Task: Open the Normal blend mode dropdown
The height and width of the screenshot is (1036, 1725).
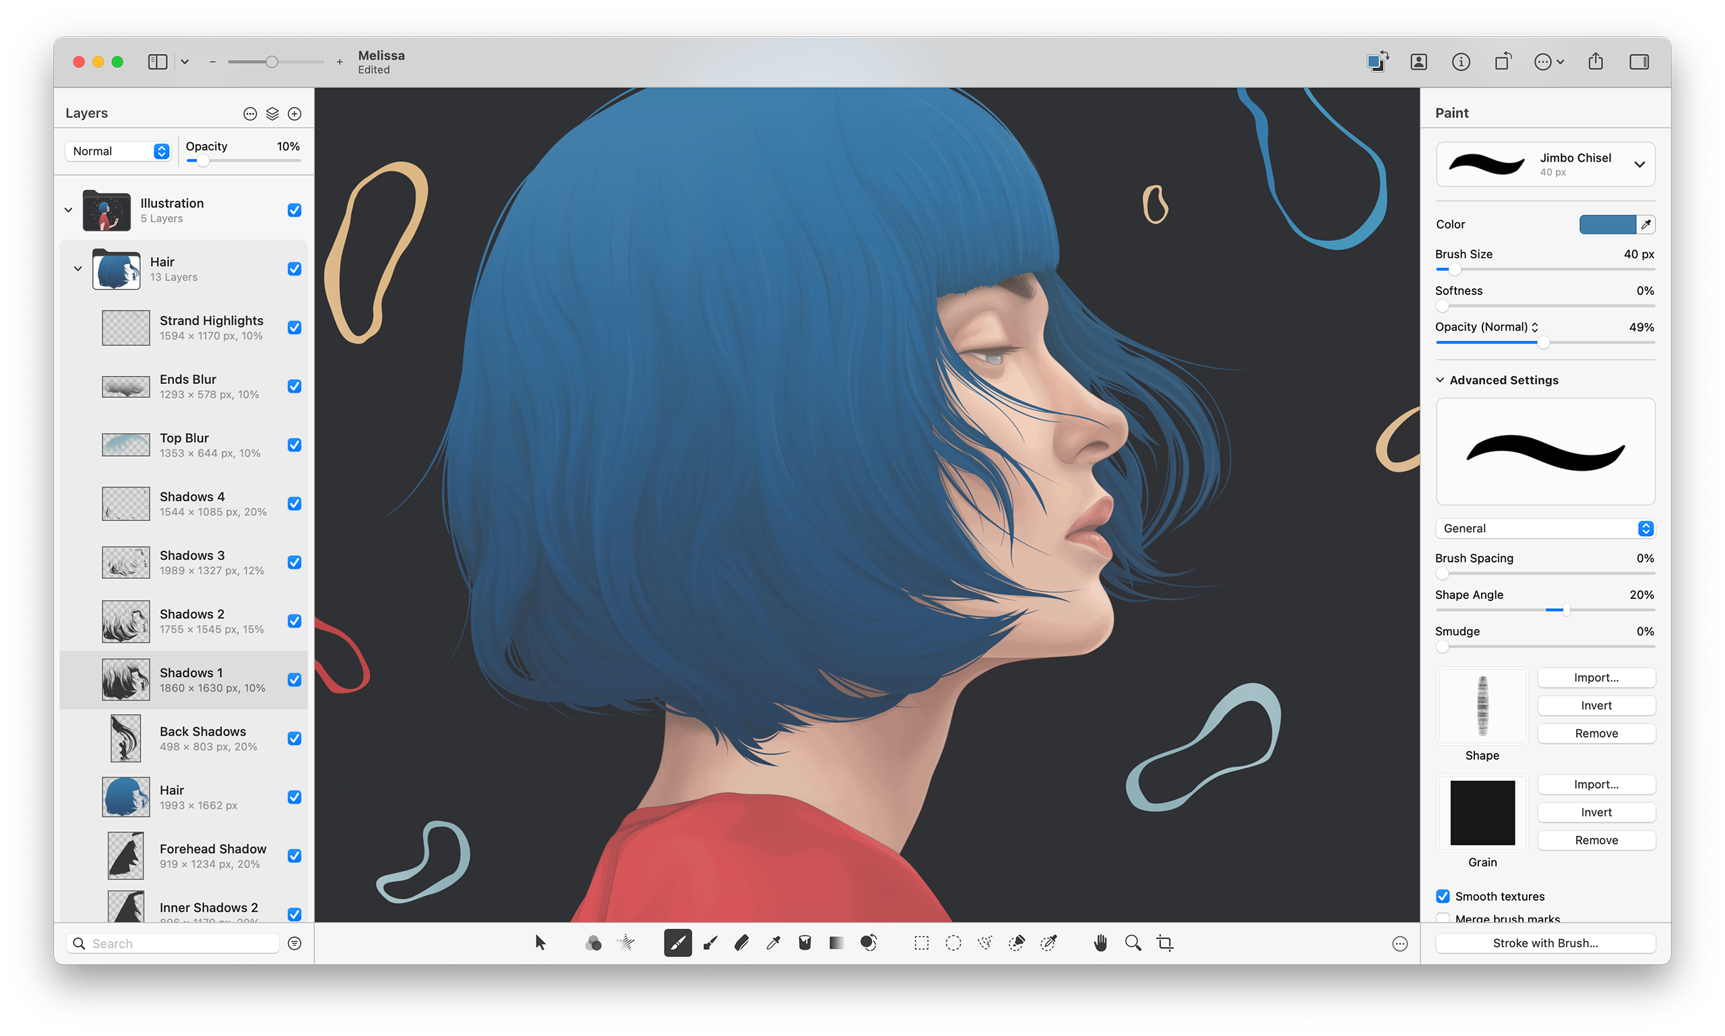Action: (x=119, y=152)
